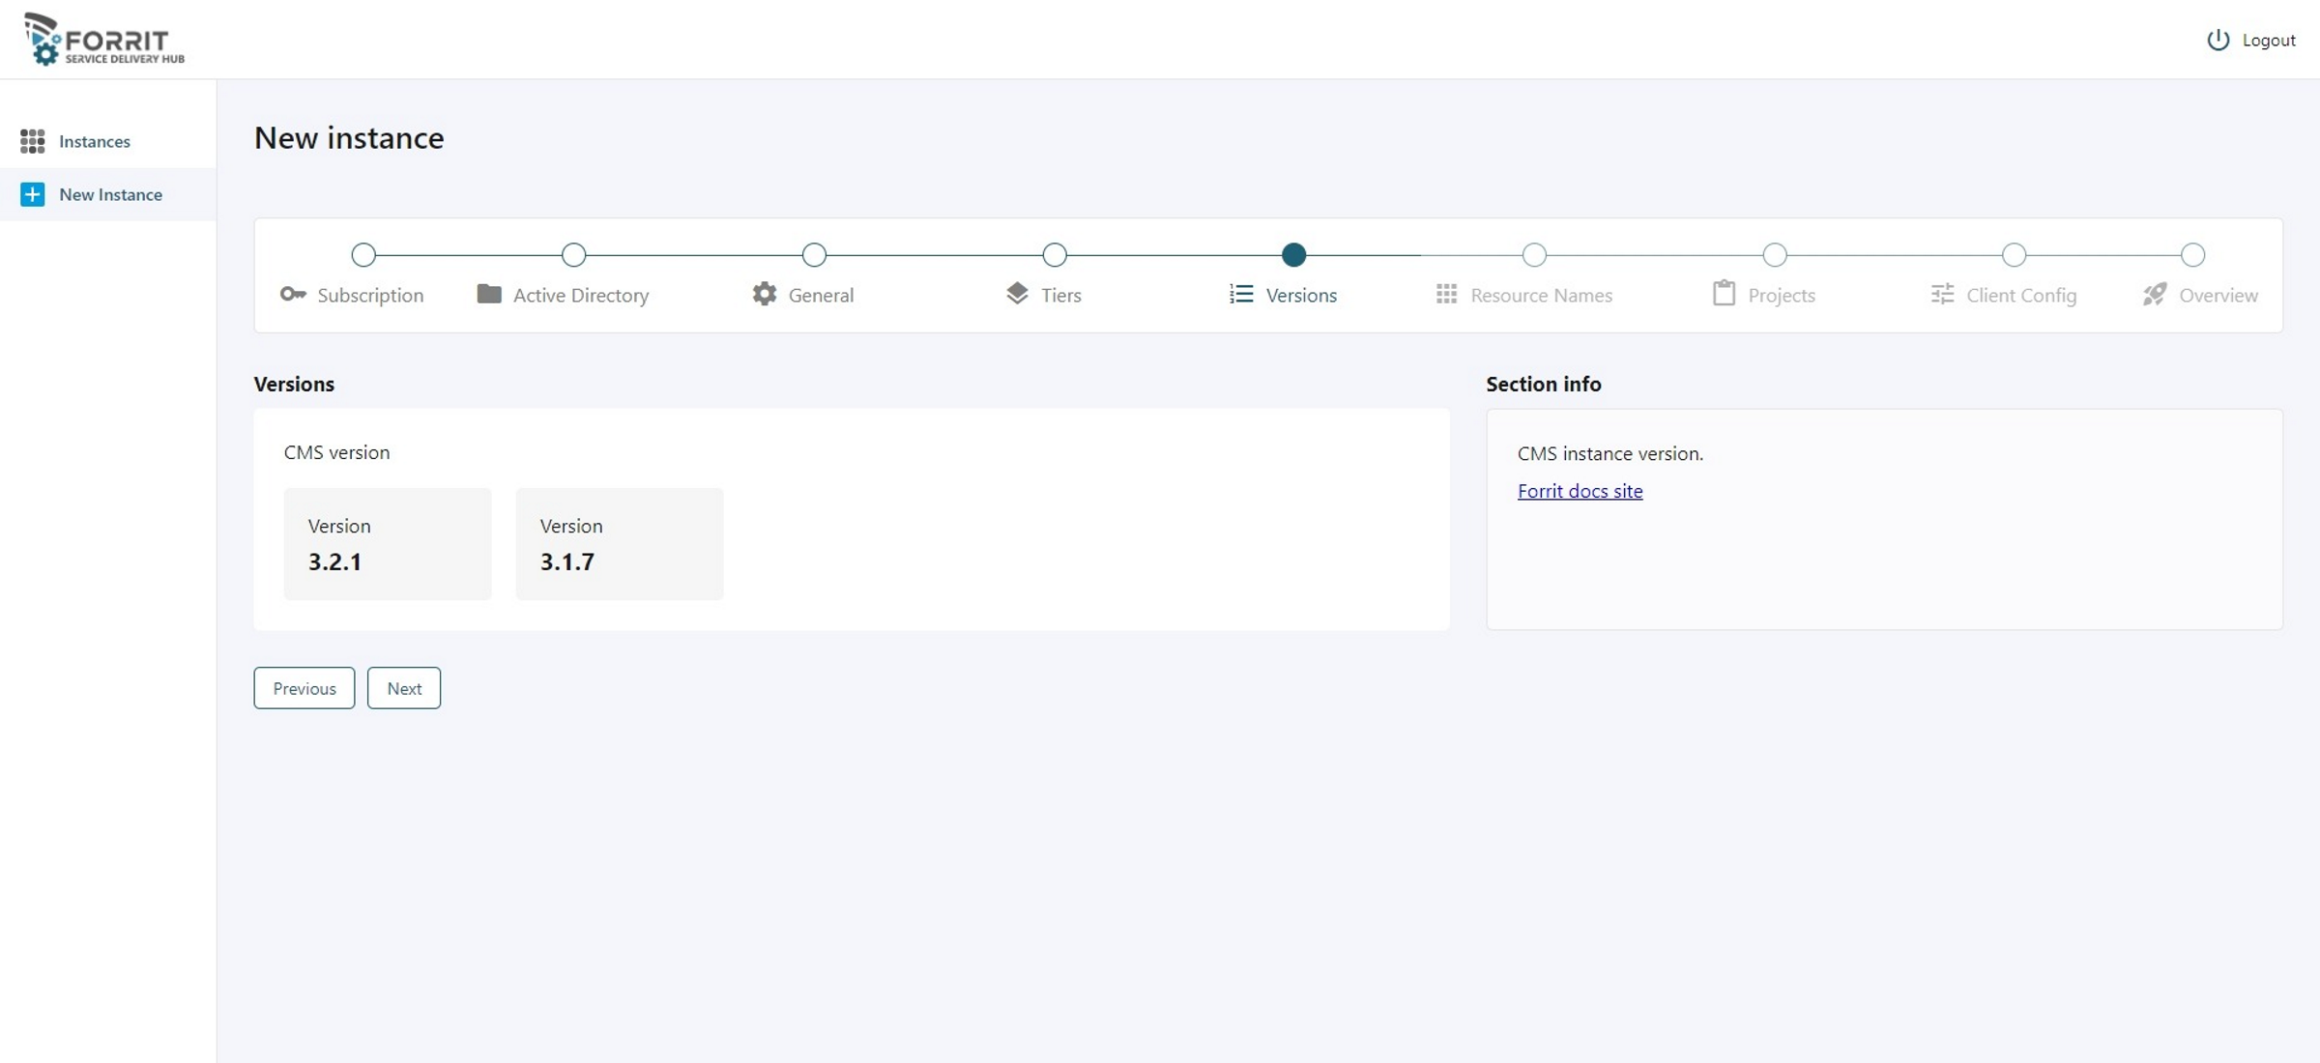The height and width of the screenshot is (1063, 2320).
Task: Open Instances in the sidebar
Action: [94, 141]
